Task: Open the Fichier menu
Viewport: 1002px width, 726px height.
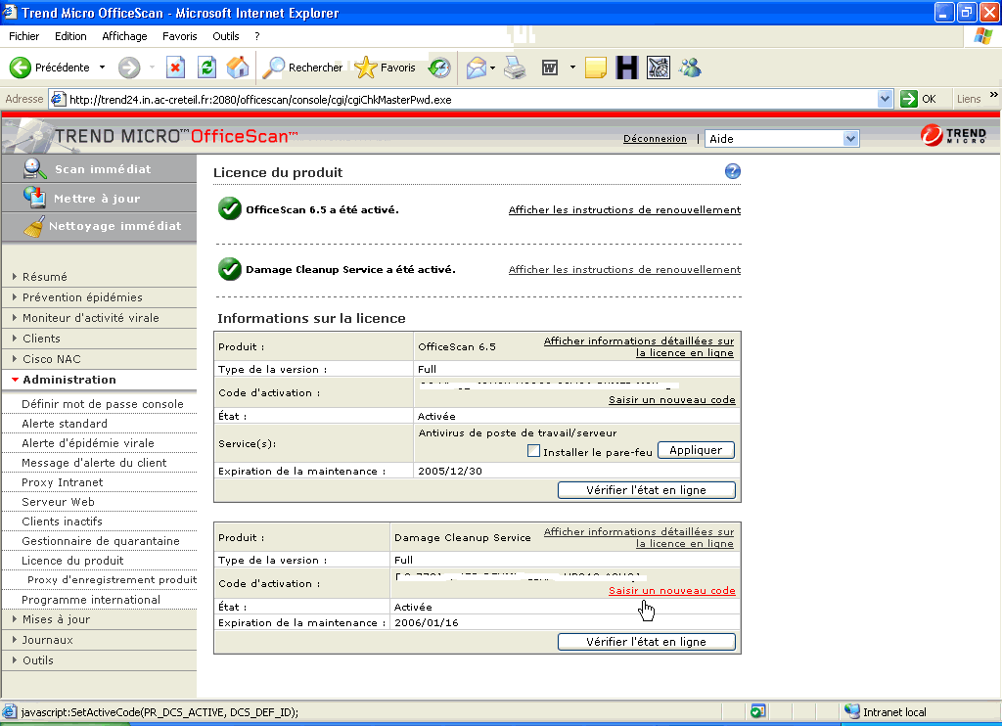Action: [x=23, y=36]
